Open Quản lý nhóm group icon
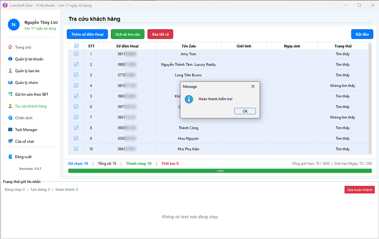 [10, 82]
